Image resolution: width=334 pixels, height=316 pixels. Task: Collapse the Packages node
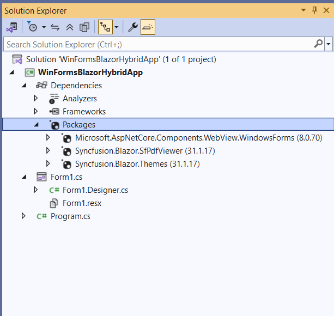point(36,125)
